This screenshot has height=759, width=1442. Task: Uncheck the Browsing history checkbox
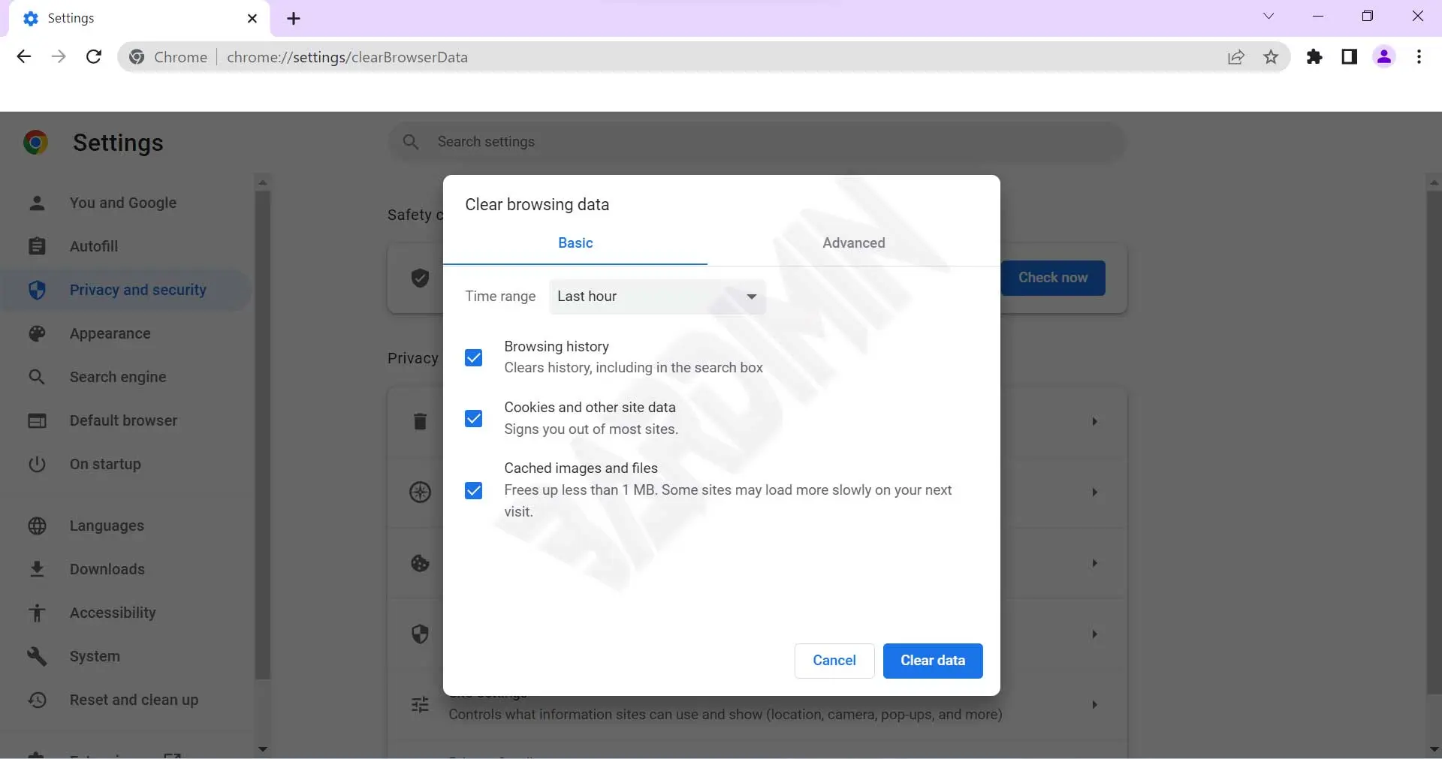(x=474, y=357)
